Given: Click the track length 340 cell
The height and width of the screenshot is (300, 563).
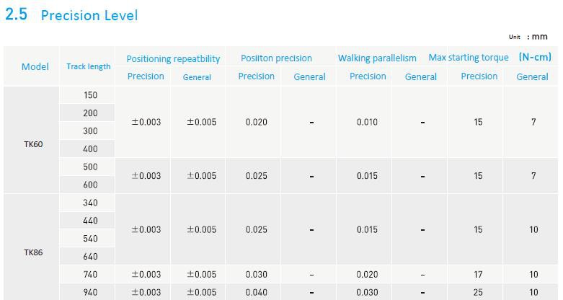Looking at the screenshot, I should click(x=90, y=203).
